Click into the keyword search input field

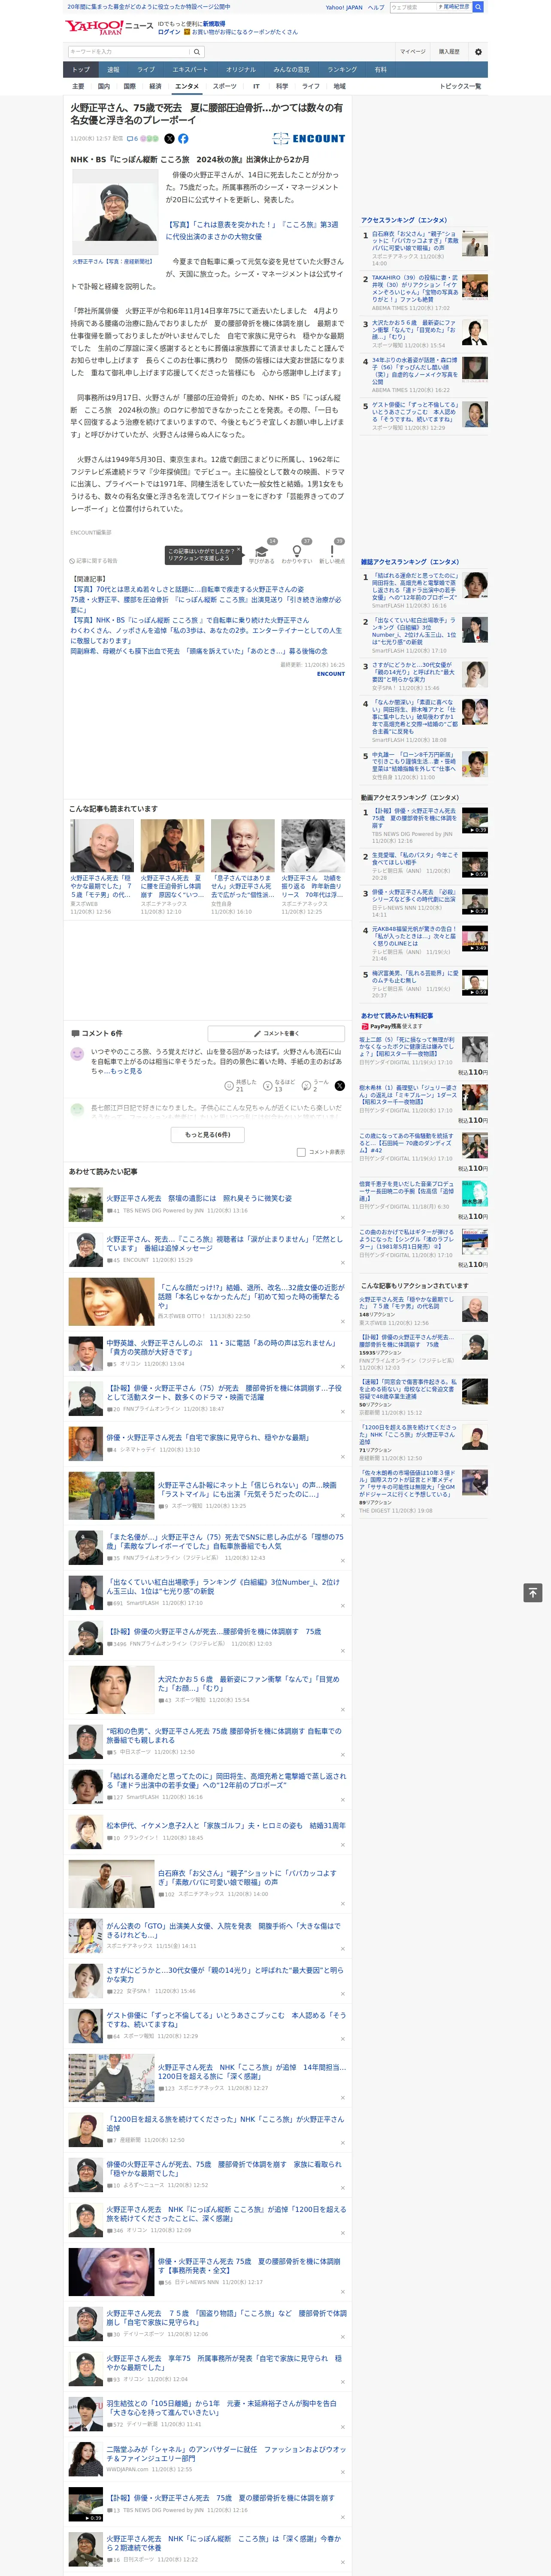click(129, 52)
